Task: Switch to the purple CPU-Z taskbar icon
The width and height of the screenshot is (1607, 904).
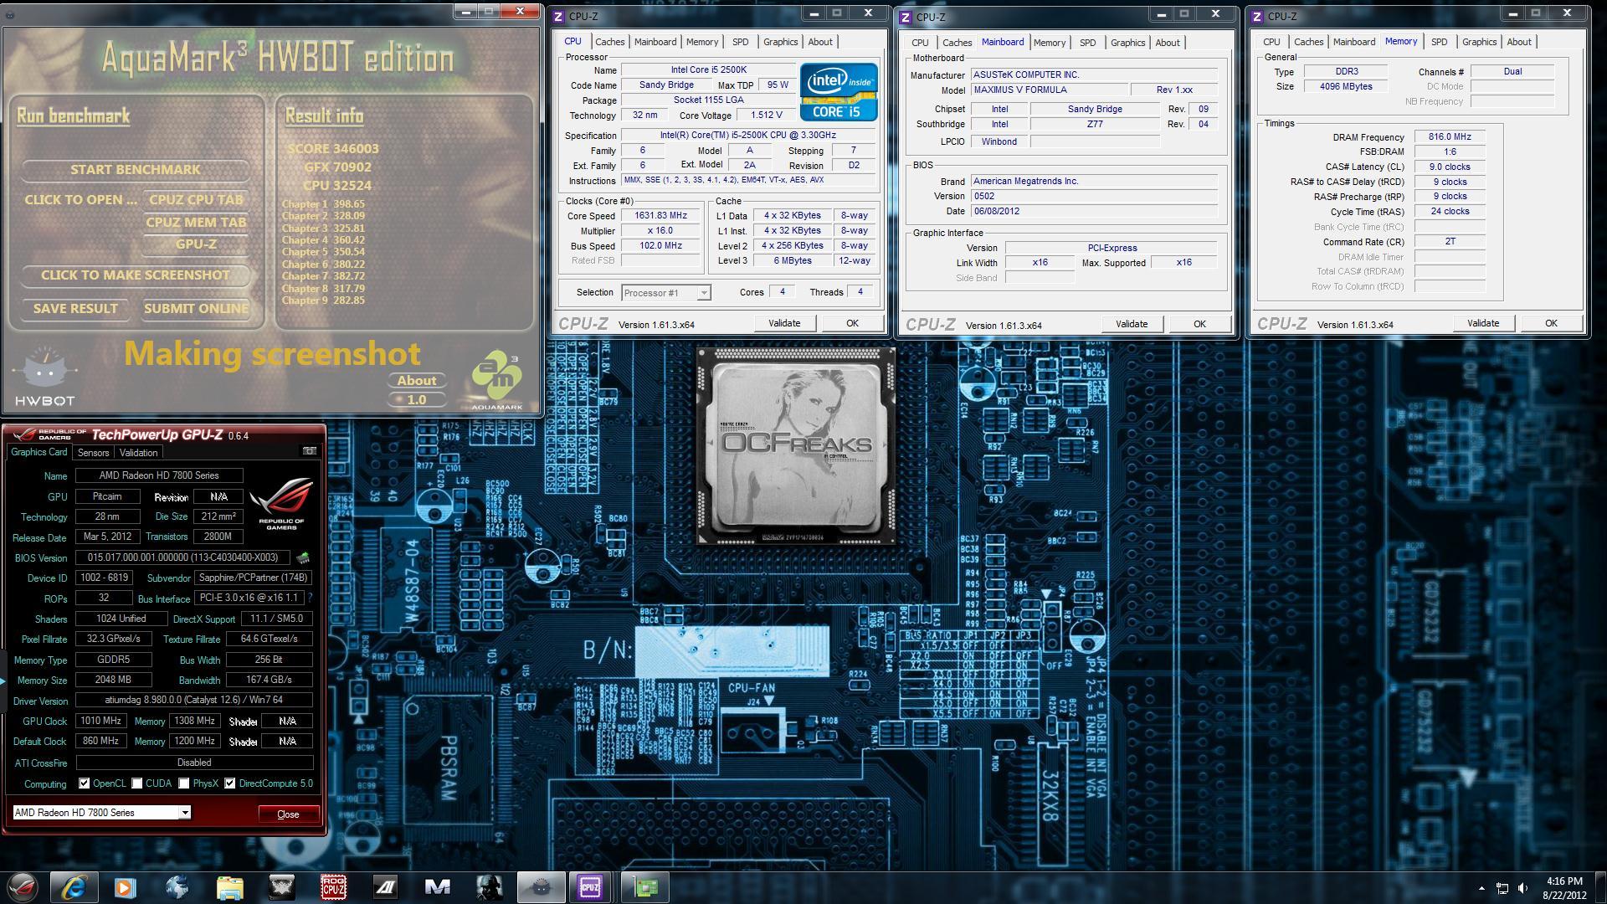Action: [590, 886]
